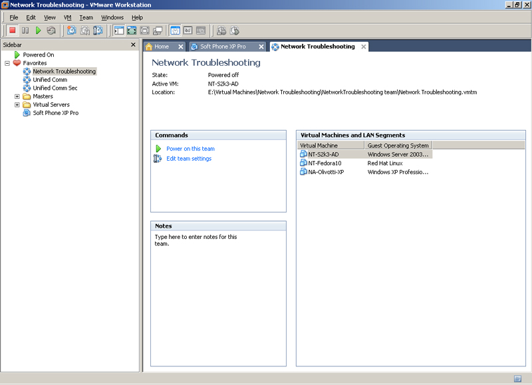Click the NA-Olivotti-XP VM icon
Screen dimensions: 532x385
pyautogui.click(x=303, y=172)
